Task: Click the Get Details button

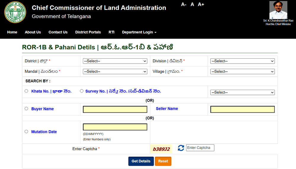Action: pos(141,161)
